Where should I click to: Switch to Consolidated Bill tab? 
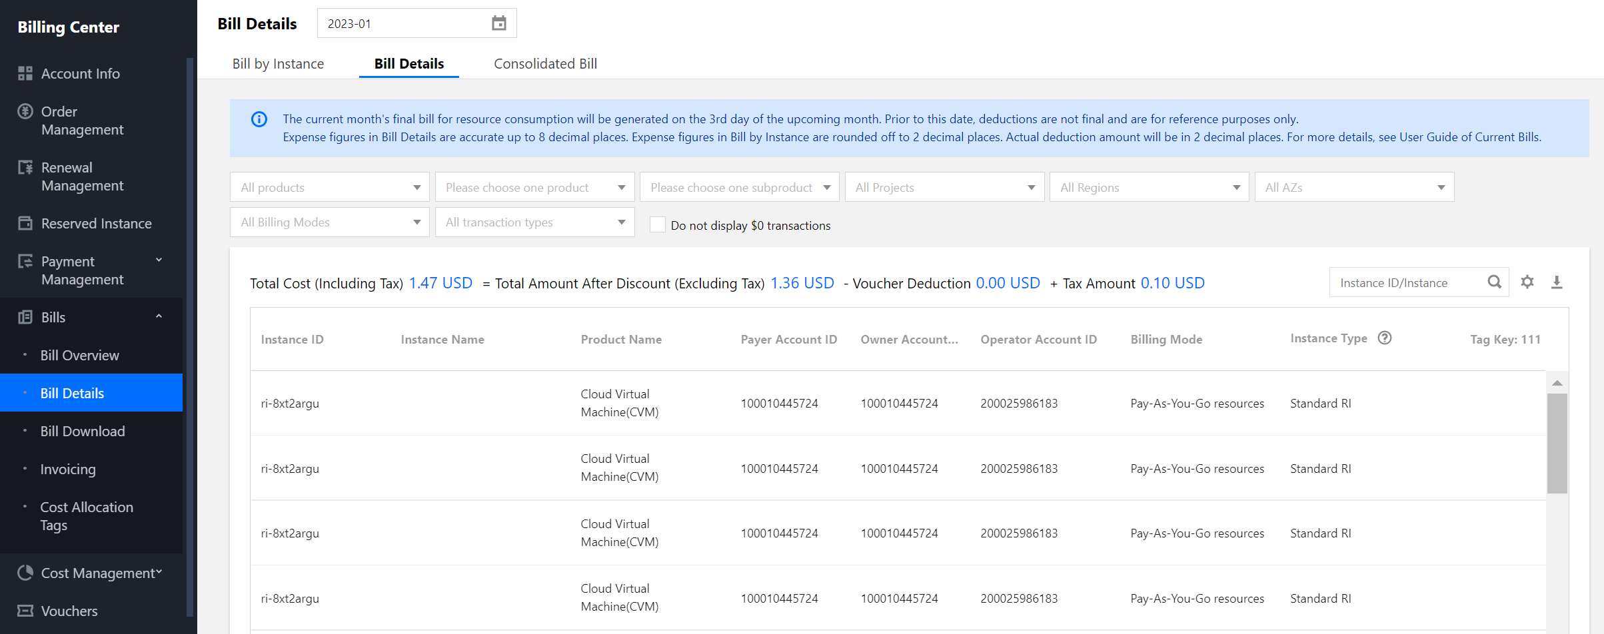point(545,64)
